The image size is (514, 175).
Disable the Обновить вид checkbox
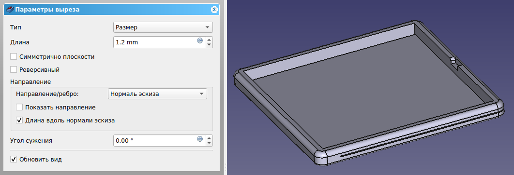pyautogui.click(x=14, y=160)
